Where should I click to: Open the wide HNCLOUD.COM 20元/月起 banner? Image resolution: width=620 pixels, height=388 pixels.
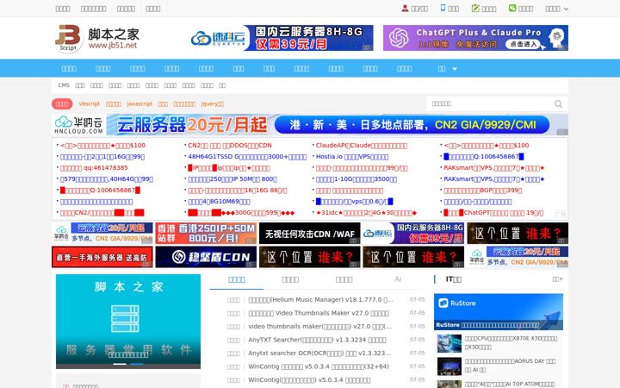[x=310, y=125]
